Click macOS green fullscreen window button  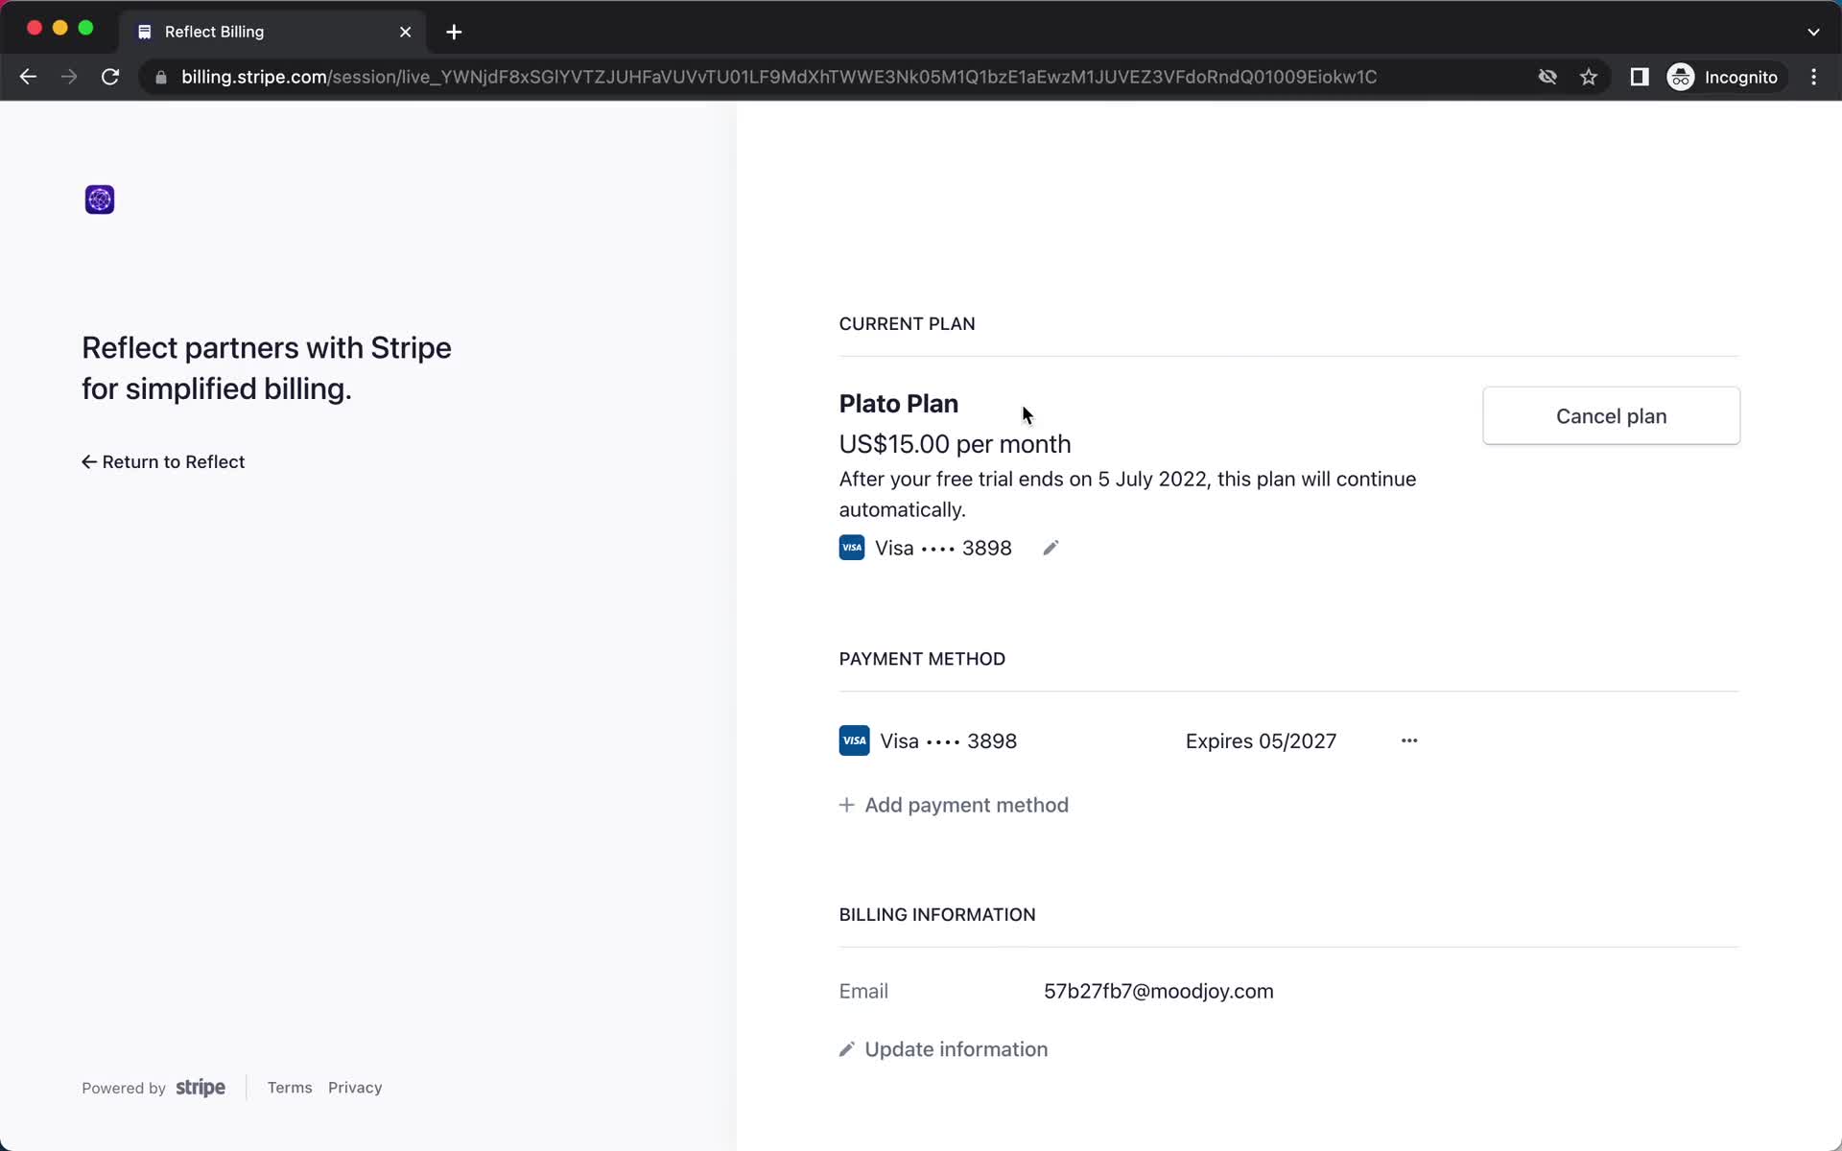pyautogui.click(x=85, y=28)
